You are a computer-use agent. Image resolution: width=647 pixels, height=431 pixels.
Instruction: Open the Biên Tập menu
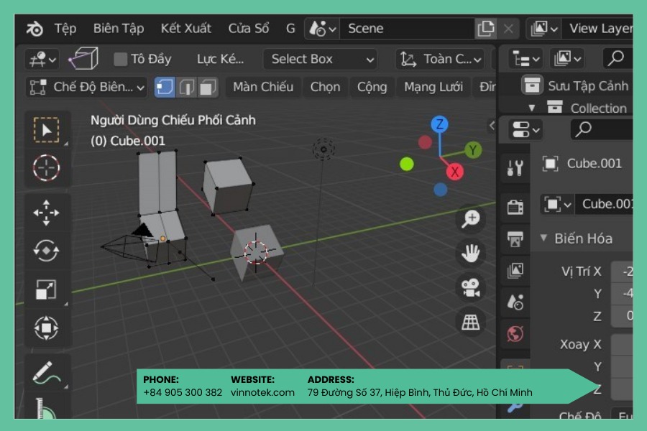click(119, 29)
